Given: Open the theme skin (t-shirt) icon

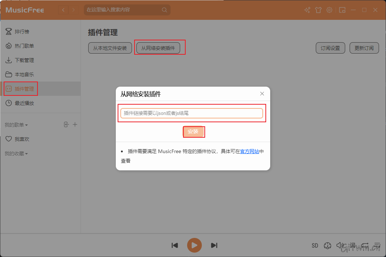Looking at the screenshot, I should pyautogui.click(x=318, y=10).
